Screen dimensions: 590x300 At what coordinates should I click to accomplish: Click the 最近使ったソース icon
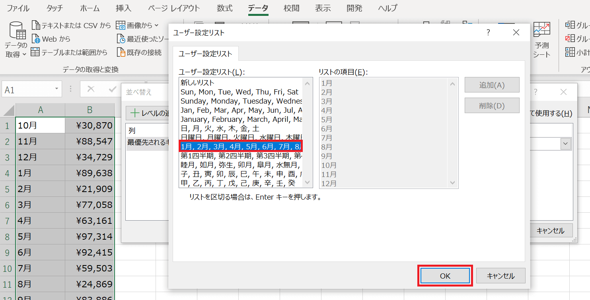121,39
